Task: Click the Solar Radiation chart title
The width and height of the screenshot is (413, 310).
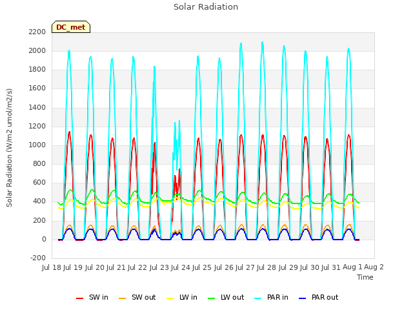Action: pos(206,7)
